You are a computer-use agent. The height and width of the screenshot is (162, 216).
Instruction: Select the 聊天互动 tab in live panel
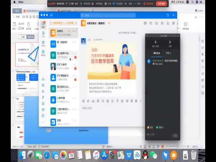click(157, 53)
